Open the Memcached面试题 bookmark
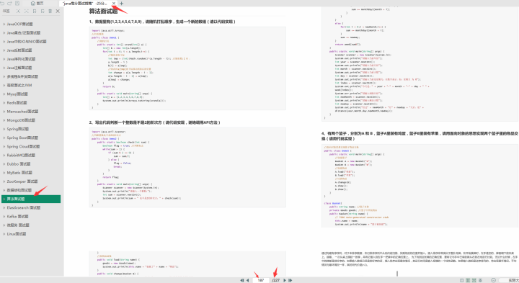The height and width of the screenshot is (283, 519). tap(22, 112)
